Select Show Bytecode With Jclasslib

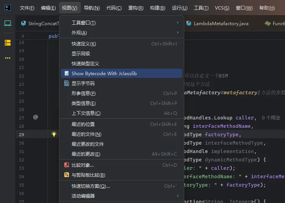(121, 73)
